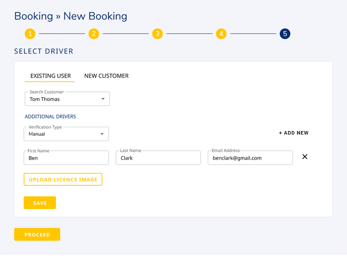The height and width of the screenshot is (280, 347).
Task: Go to booking step 4 circle
Action: [x=221, y=34]
